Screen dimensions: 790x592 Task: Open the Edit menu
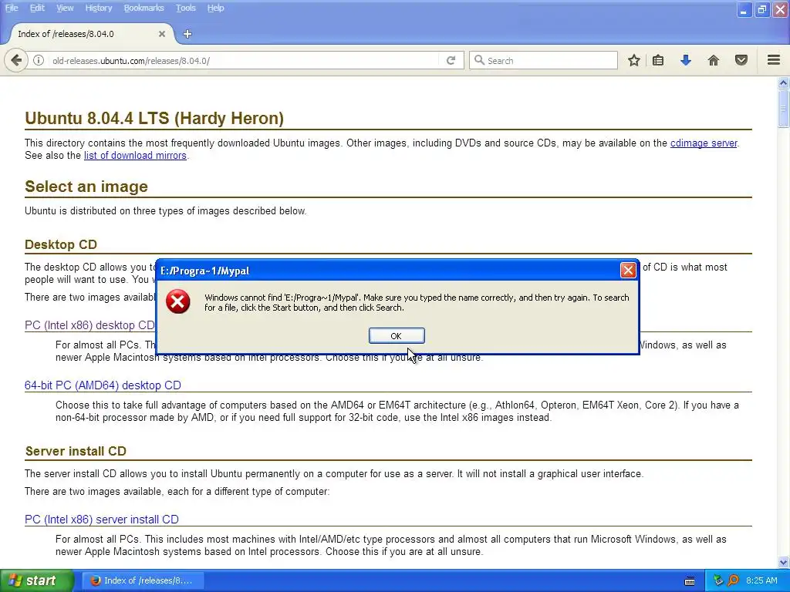pyautogui.click(x=37, y=8)
